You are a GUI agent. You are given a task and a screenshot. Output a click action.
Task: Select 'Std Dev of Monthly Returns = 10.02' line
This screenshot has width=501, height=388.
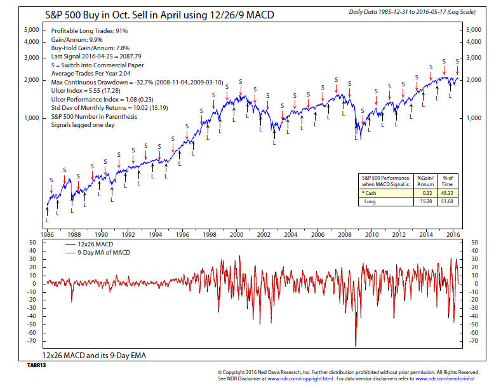(x=109, y=108)
